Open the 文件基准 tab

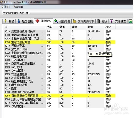coord(118,21)
